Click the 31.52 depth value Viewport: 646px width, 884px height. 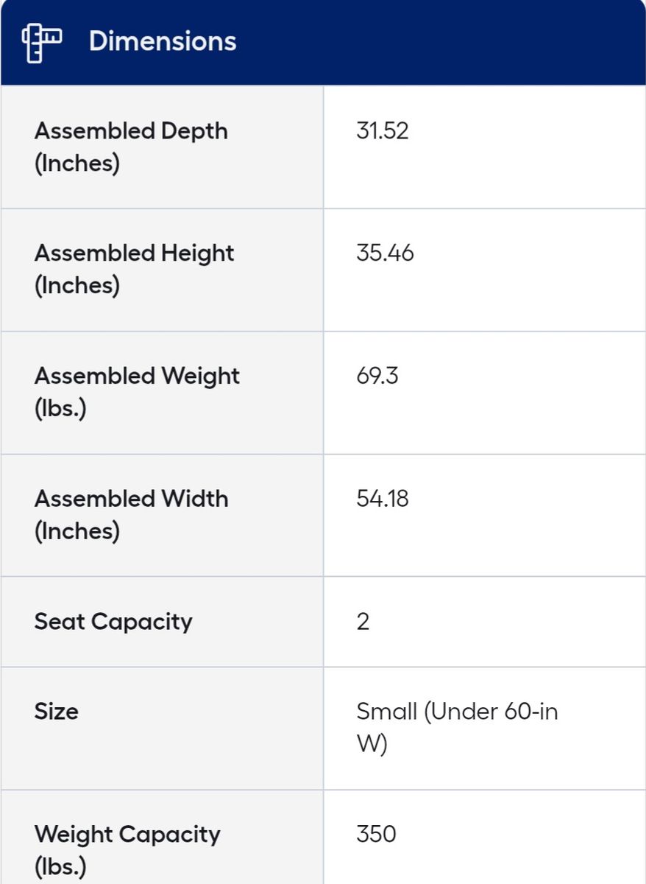(x=382, y=131)
